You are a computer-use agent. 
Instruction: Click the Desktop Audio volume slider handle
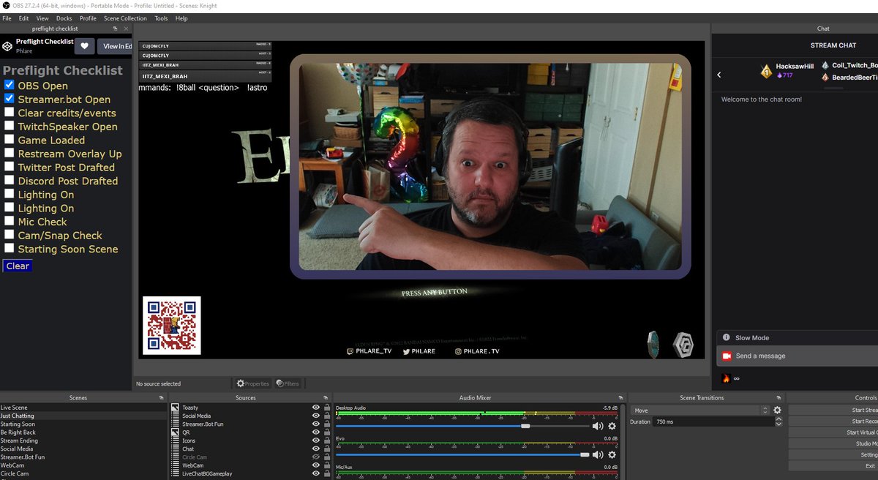tap(525, 426)
